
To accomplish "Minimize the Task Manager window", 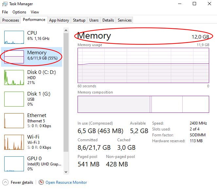I will pos(180,4).
